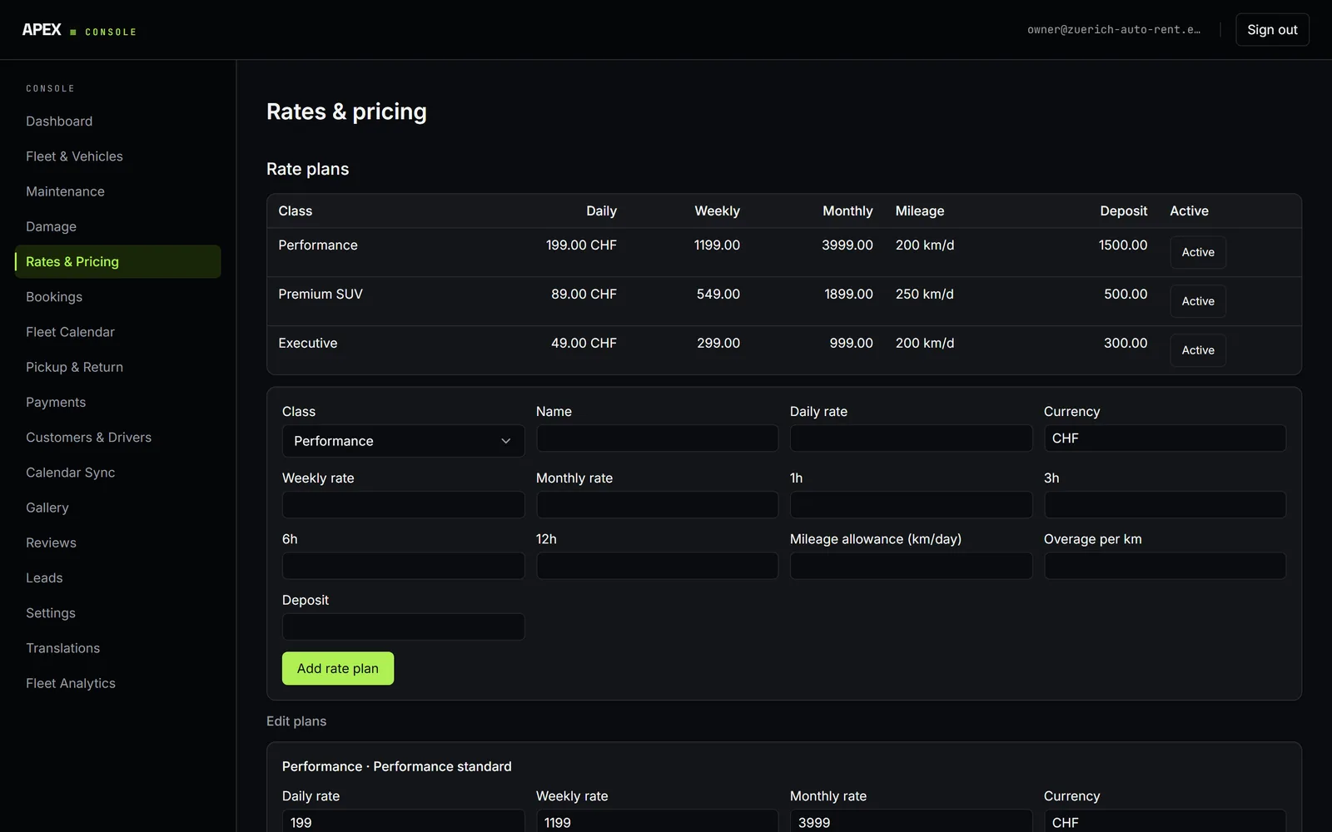This screenshot has width=1332, height=832.
Task: Click the 1199.00 weekly value
Action: click(717, 245)
